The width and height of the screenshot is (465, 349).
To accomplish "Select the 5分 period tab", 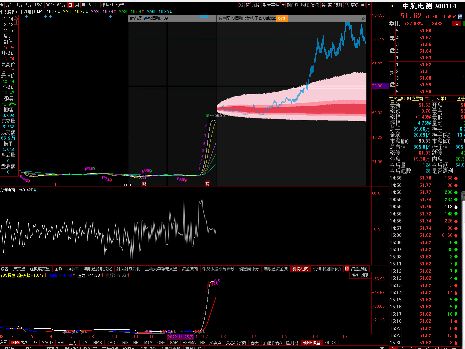I will [28, 5].
